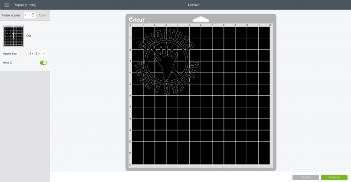Select the mat 1 thumbnail
Screen dimensions: 351x182
[13, 36]
